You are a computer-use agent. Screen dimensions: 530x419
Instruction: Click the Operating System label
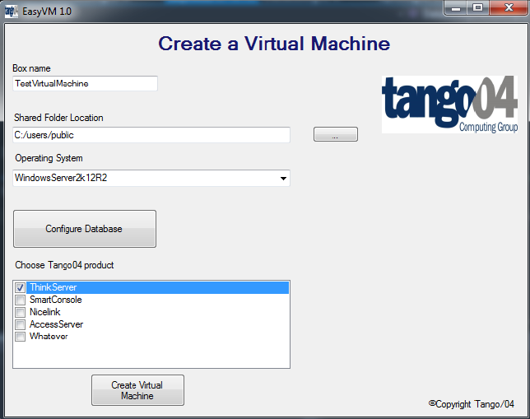[x=49, y=158]
